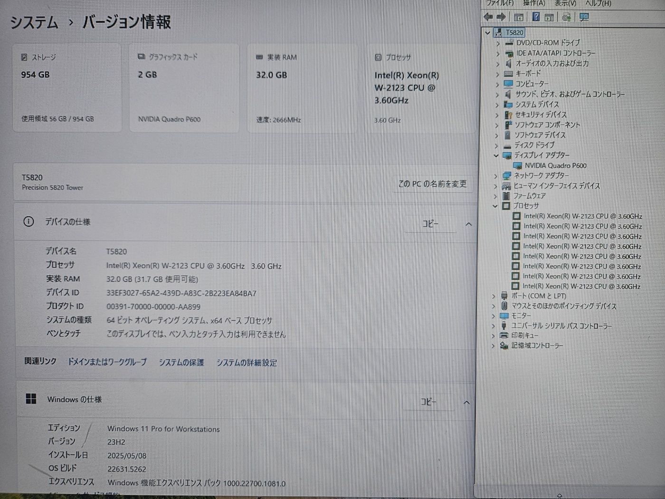Open the ヘルプ(H) menu

598,3
